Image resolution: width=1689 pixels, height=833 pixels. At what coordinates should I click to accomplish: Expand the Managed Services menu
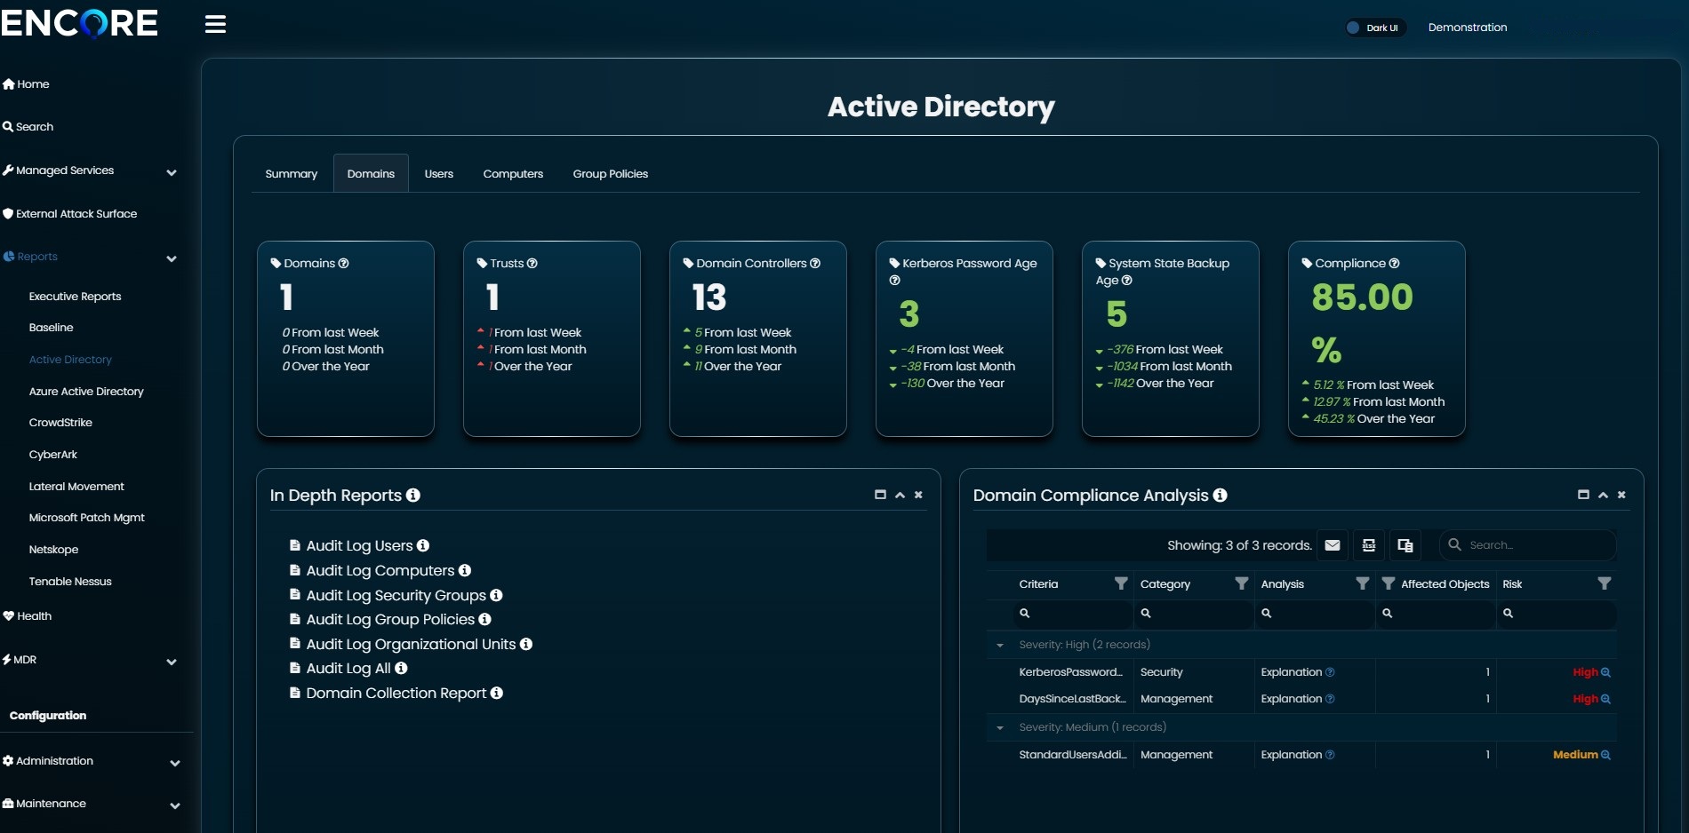(x=172, y=172)
